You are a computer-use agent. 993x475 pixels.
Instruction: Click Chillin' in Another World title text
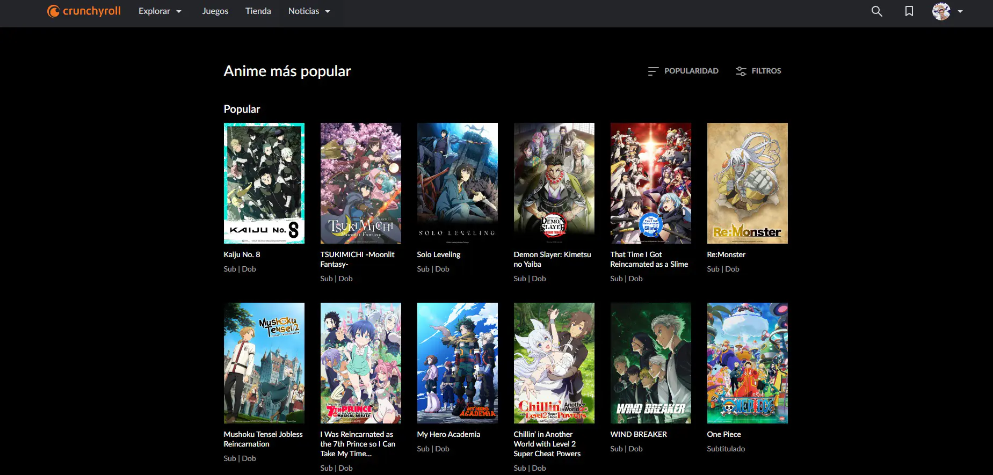547,444
